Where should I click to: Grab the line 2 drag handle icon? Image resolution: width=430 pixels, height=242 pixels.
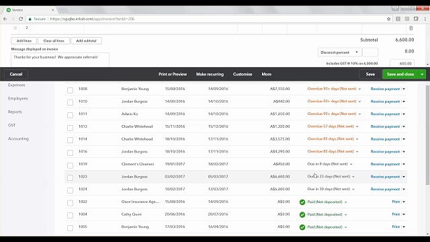(x=15, y=28)
